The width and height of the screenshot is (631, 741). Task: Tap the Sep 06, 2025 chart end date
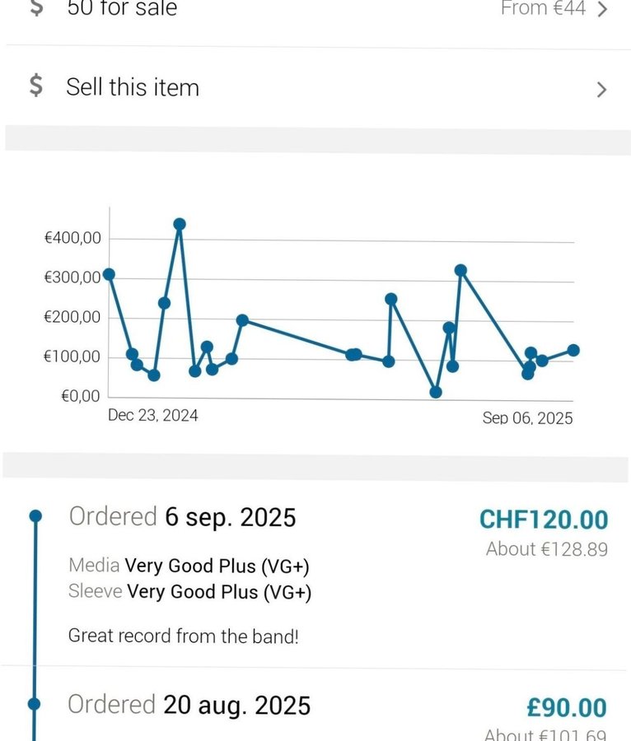pyautogui.click(x=527, y=418)
